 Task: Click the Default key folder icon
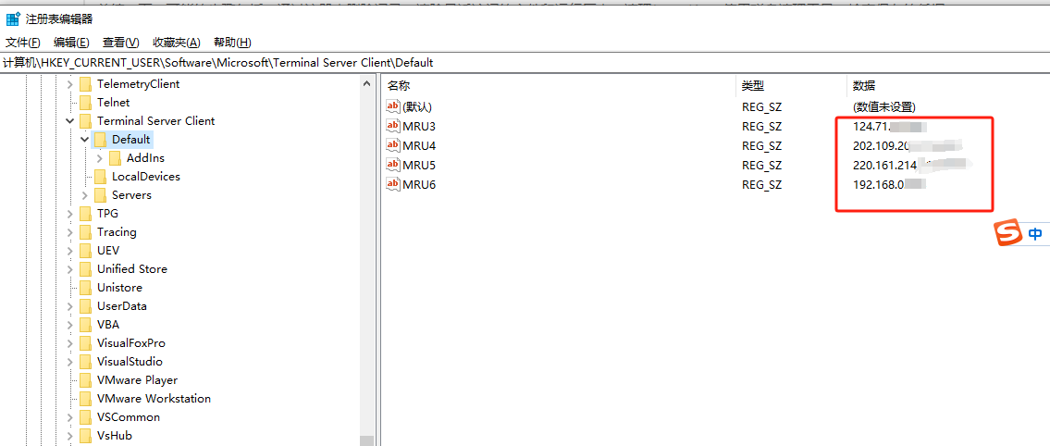(x=100, y=140)
